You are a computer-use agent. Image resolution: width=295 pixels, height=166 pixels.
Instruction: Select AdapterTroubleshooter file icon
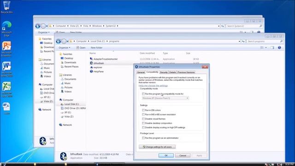pos(91,59)
